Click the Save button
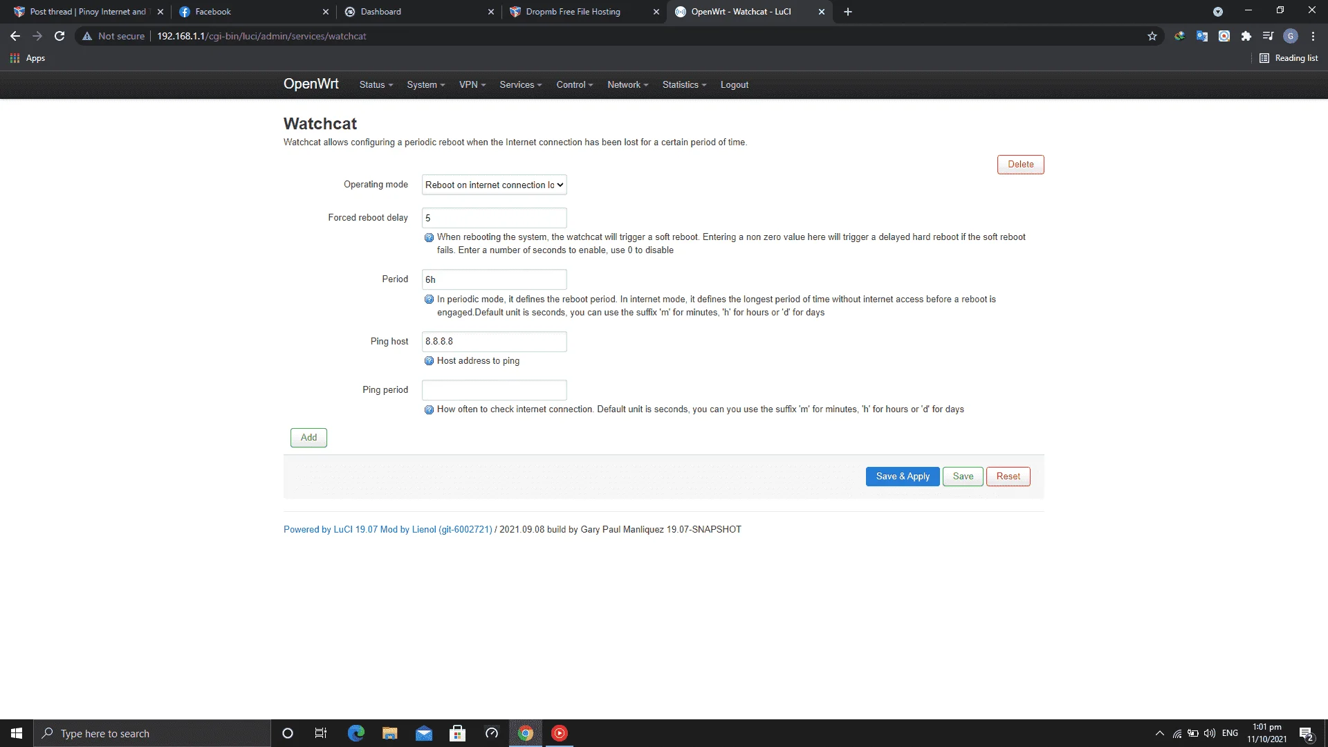Screen dimensions: 1328x747 click(963, 477)
